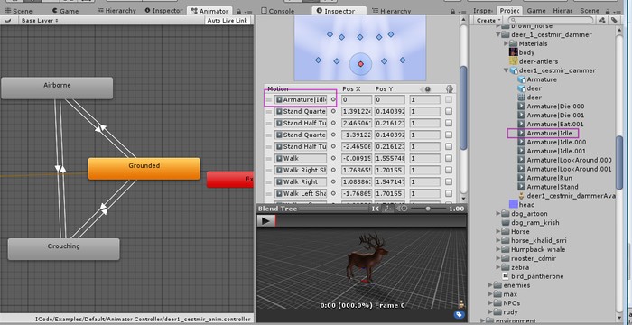Toggle the lock icon on Animator panel
The image size is (632, 325).
click(238, 12)
